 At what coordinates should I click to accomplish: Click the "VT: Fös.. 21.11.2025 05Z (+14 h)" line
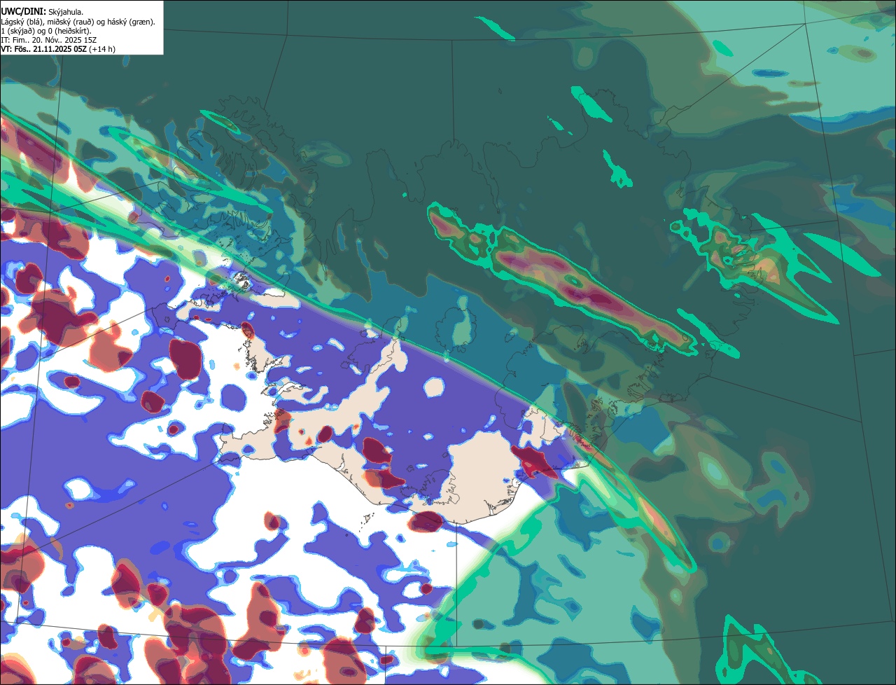click(58, 49)
